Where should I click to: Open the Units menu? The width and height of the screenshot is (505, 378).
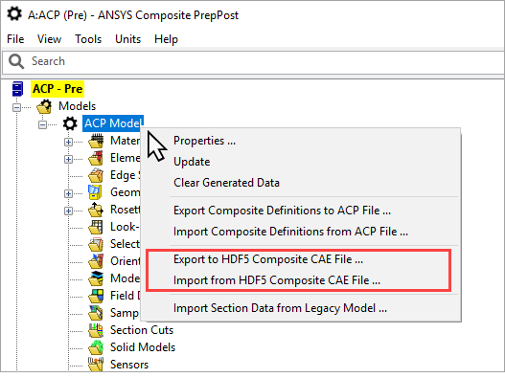(x=127, y=39)
